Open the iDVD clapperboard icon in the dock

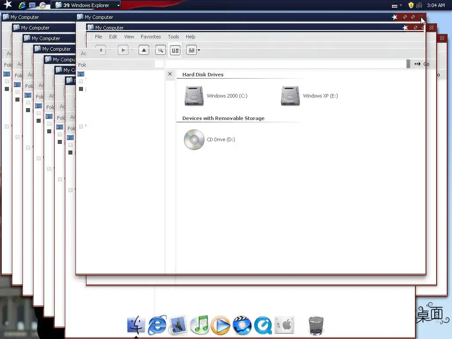pos(242,325)
